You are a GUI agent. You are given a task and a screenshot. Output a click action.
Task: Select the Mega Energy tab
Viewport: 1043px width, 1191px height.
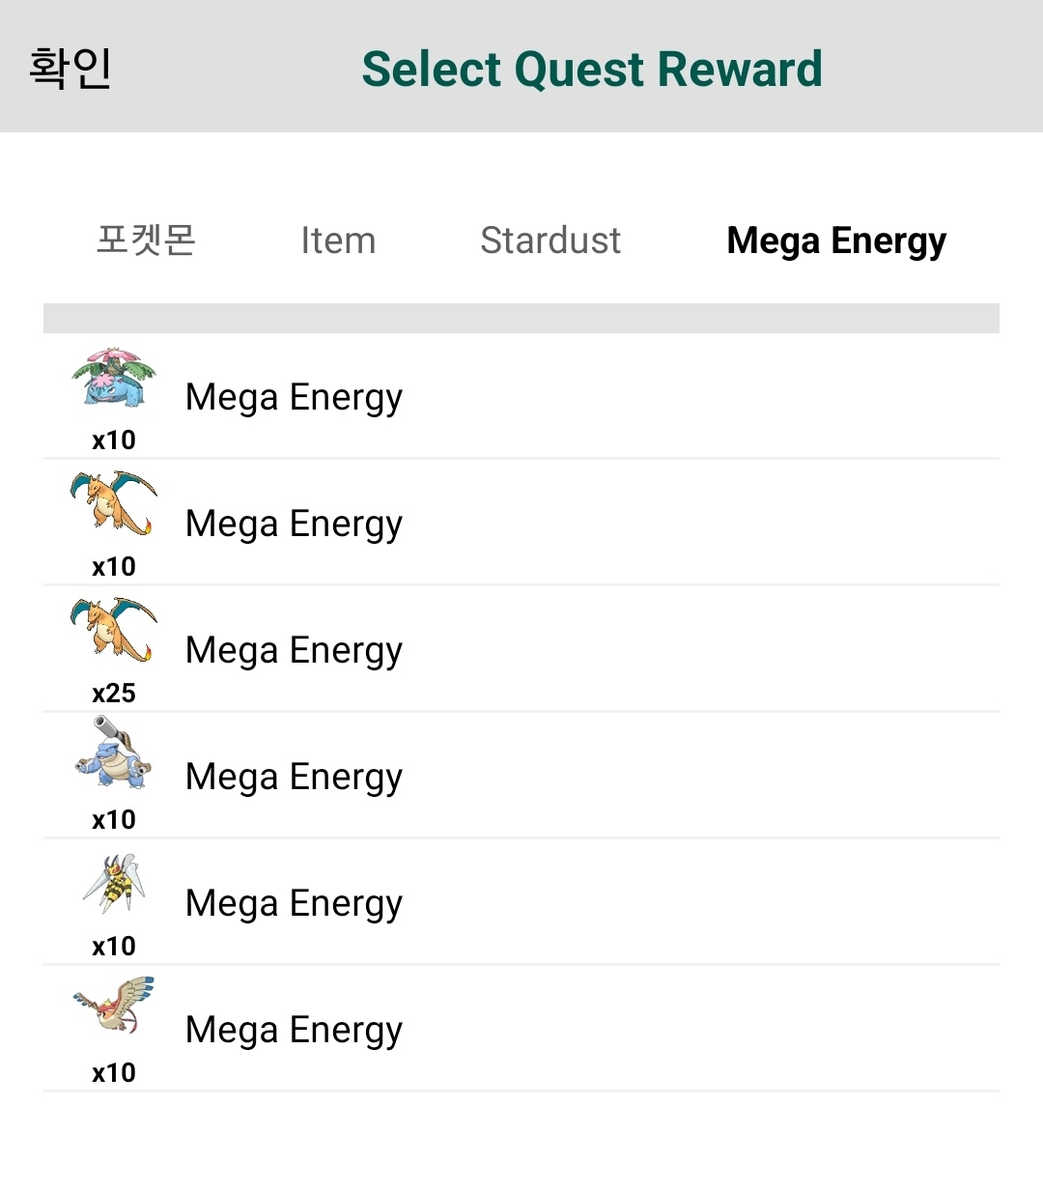click(836, 241)
